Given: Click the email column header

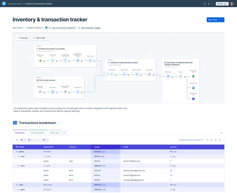Looking at the screenshot, I should click(125, 147).
